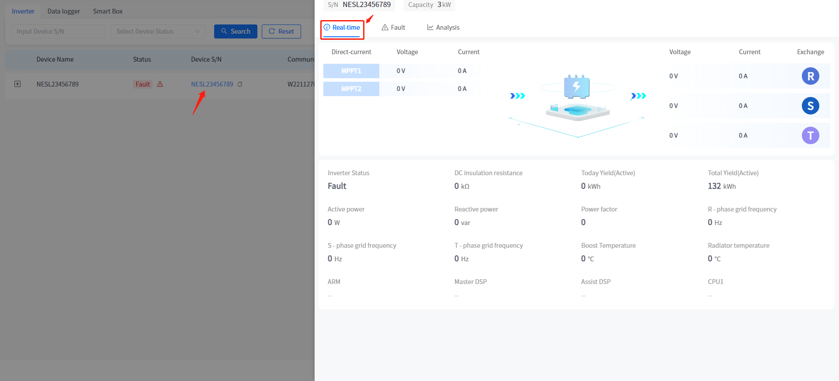The height and width of the screenshot is (381, 839).
Task: Switch to the Data logger tab
Action: [x=63, y=11]
